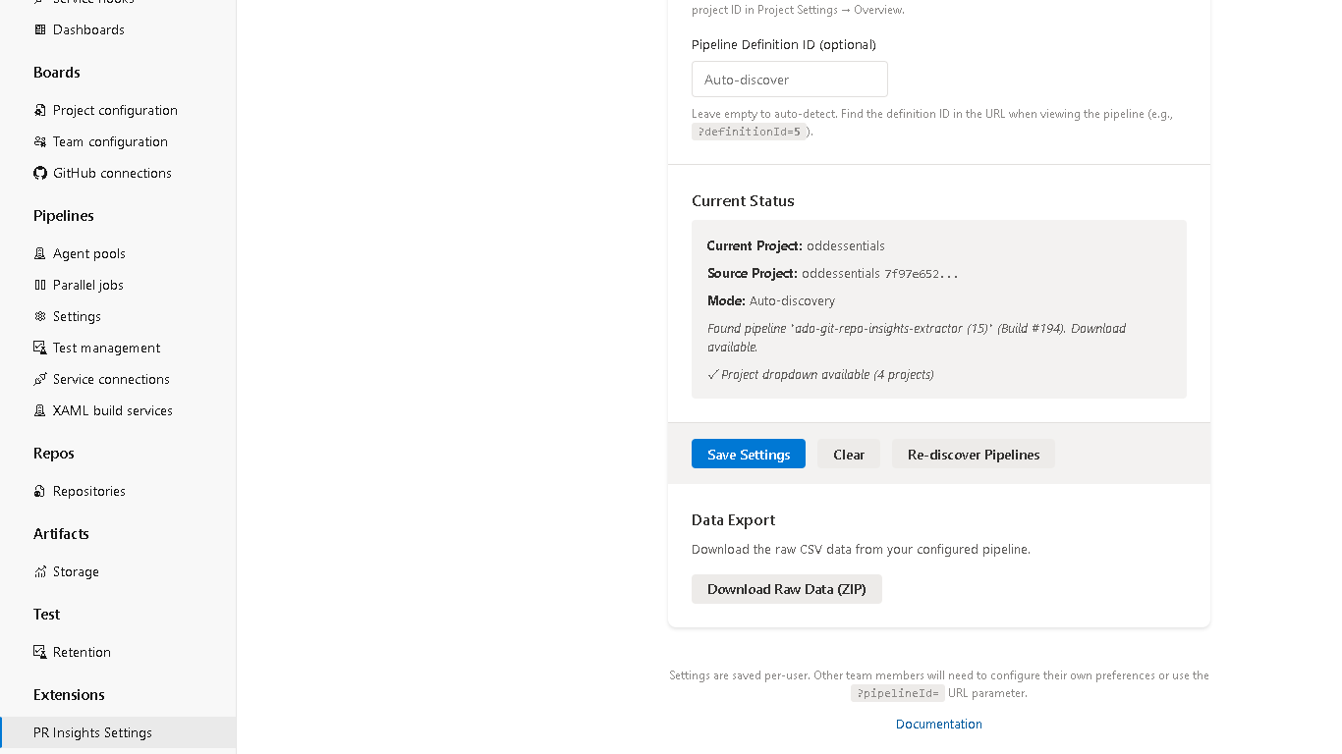1342x754 pixels.
Task: Click the source project ID "7f97e652..."
Action: [922, 274]
